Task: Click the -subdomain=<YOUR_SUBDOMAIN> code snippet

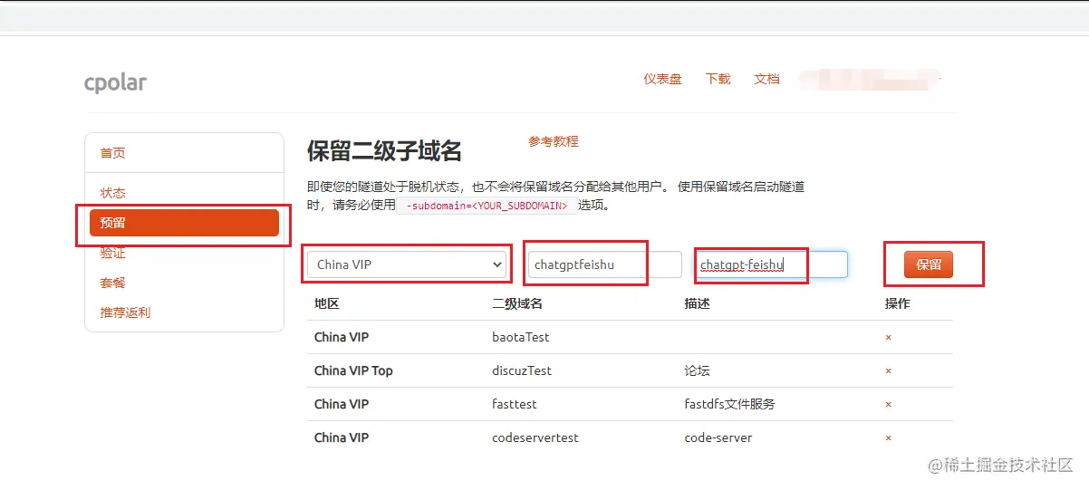Action: pos(487,206)
